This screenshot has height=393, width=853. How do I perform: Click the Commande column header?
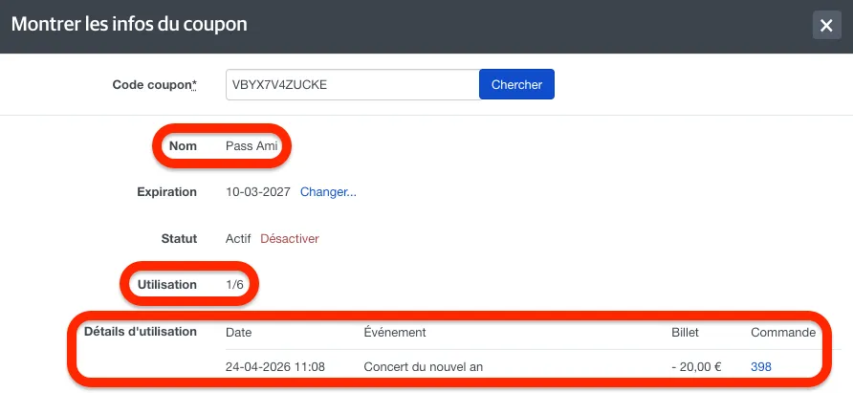coord(783,333)
